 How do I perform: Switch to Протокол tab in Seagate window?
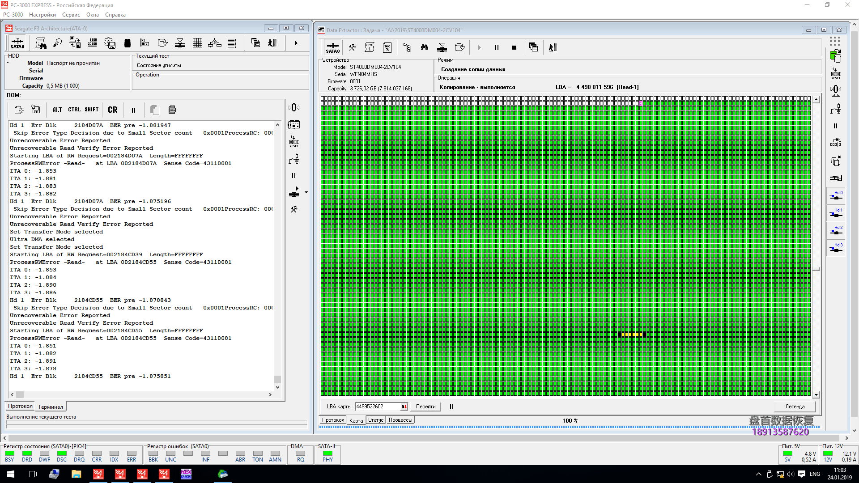point(21,406)
